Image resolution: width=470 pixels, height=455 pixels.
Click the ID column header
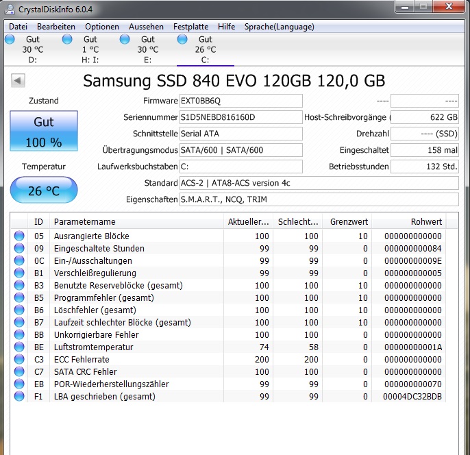(38, 222)
